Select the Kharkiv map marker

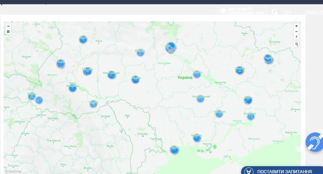(x=268, y=59)
